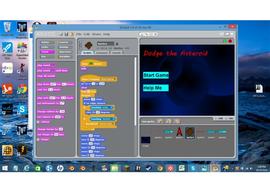Select the Operators block category
Image resolution: width=270 pixels, height=192 pixels.
pyautogui.click(x=65, y=52)
